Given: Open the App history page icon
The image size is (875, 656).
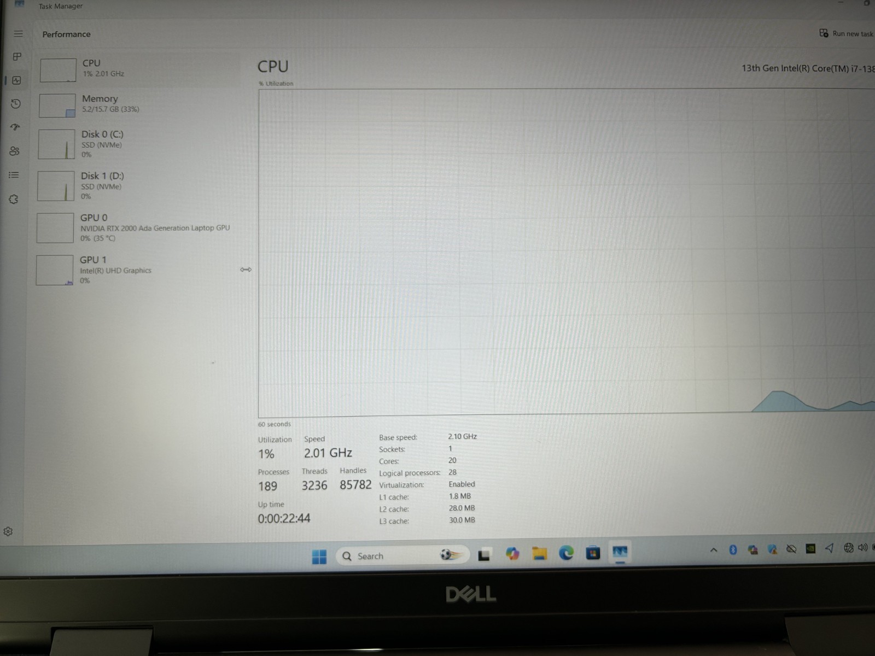Looking at the screenshot, I should click(16, 104).
